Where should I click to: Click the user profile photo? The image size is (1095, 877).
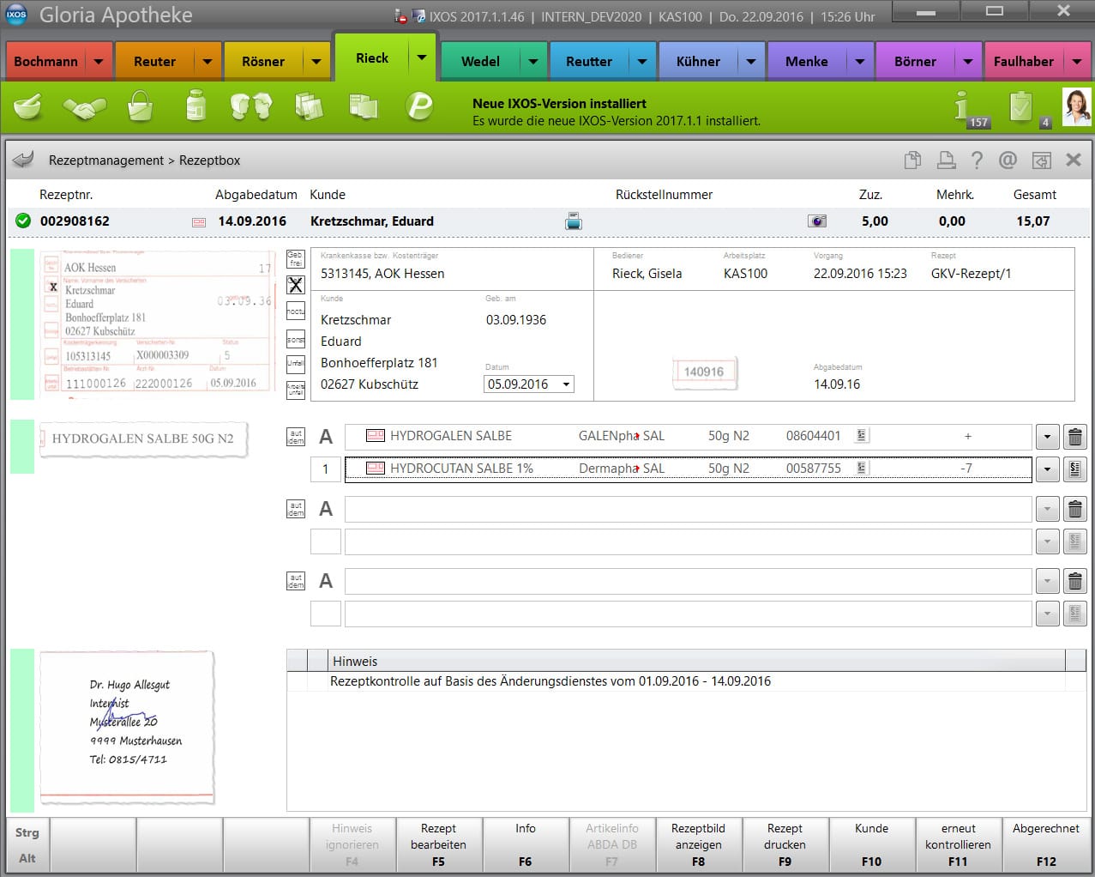pyautogui.click(x=1077, y=107)
